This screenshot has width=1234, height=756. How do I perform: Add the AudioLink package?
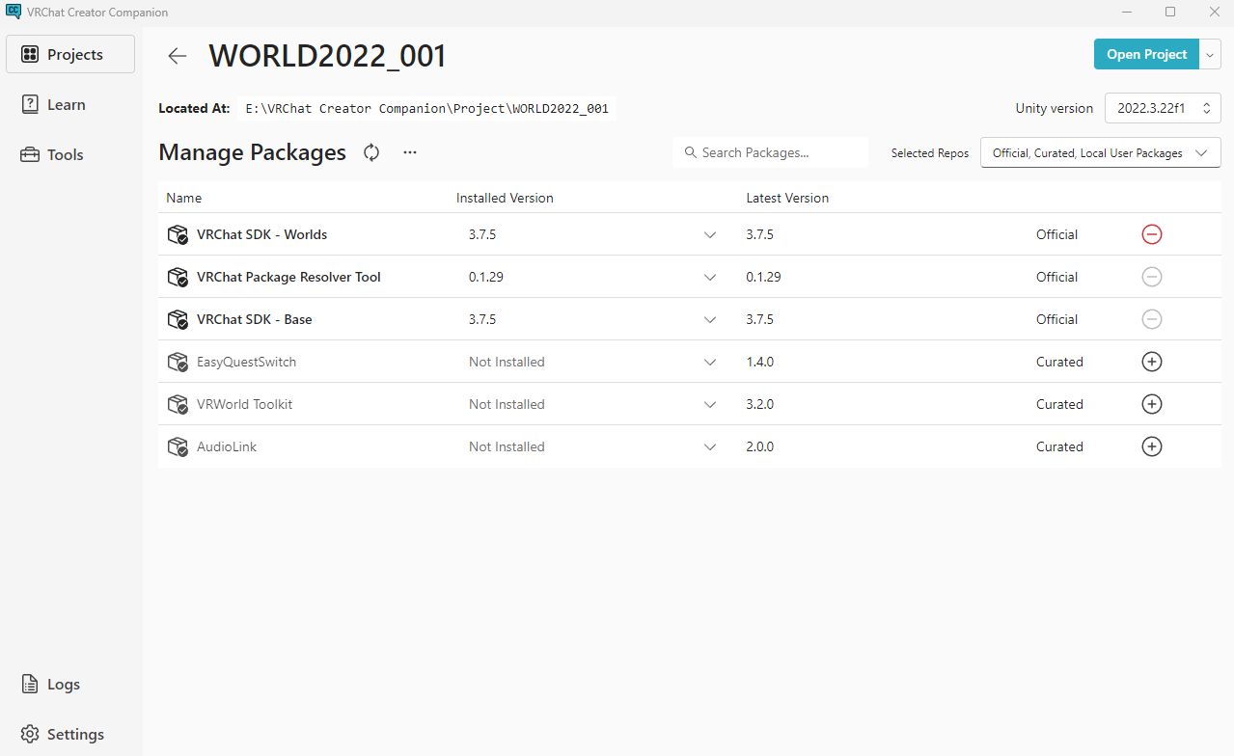coord(1151,446)
